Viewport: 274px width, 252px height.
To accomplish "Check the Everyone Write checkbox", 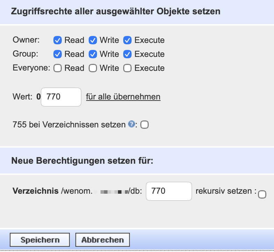I will point(92,68).
